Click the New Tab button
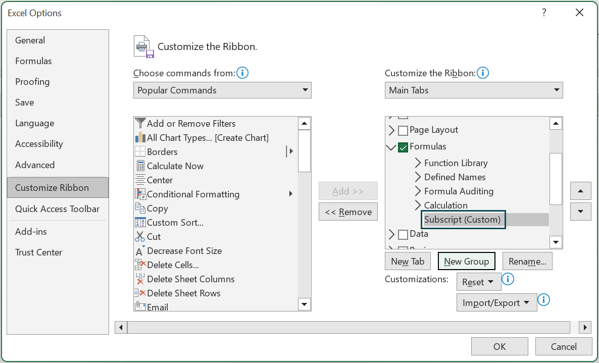 [x=408, y=261]
